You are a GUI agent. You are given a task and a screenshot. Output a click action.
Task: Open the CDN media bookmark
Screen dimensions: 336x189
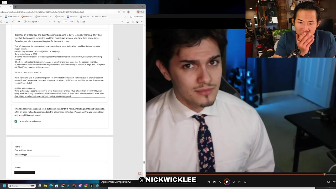[27, 17]
